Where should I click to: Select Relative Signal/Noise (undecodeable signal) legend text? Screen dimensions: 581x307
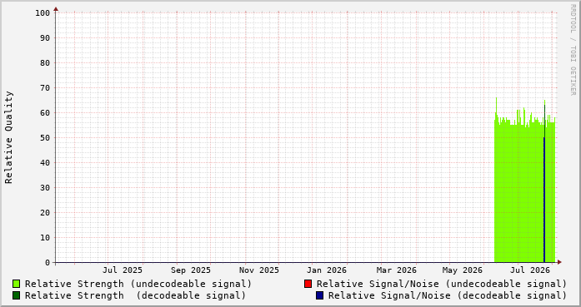442,284
